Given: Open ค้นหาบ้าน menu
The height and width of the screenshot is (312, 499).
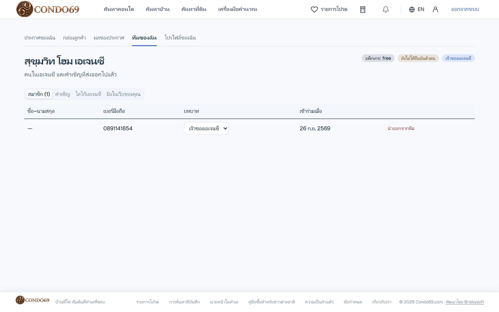Looking at the screenshot, I should (157, 9).
